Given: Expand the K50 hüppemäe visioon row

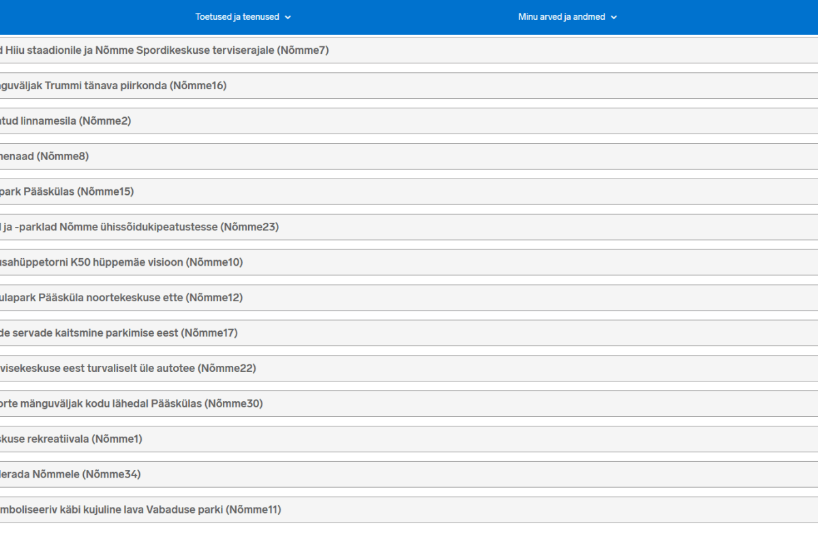Looking at the screenshot, I should 121,263.
